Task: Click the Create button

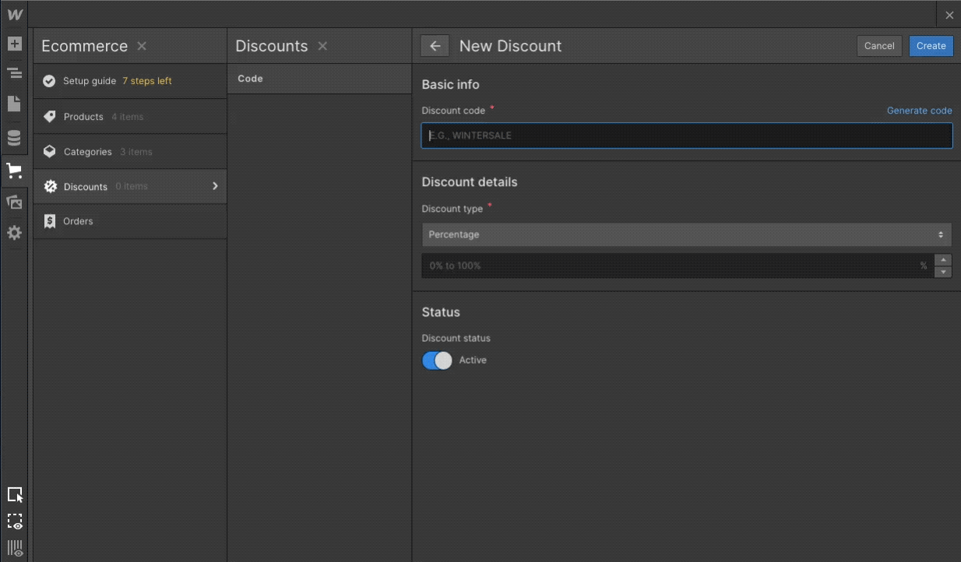Action: tap(931, 46)
